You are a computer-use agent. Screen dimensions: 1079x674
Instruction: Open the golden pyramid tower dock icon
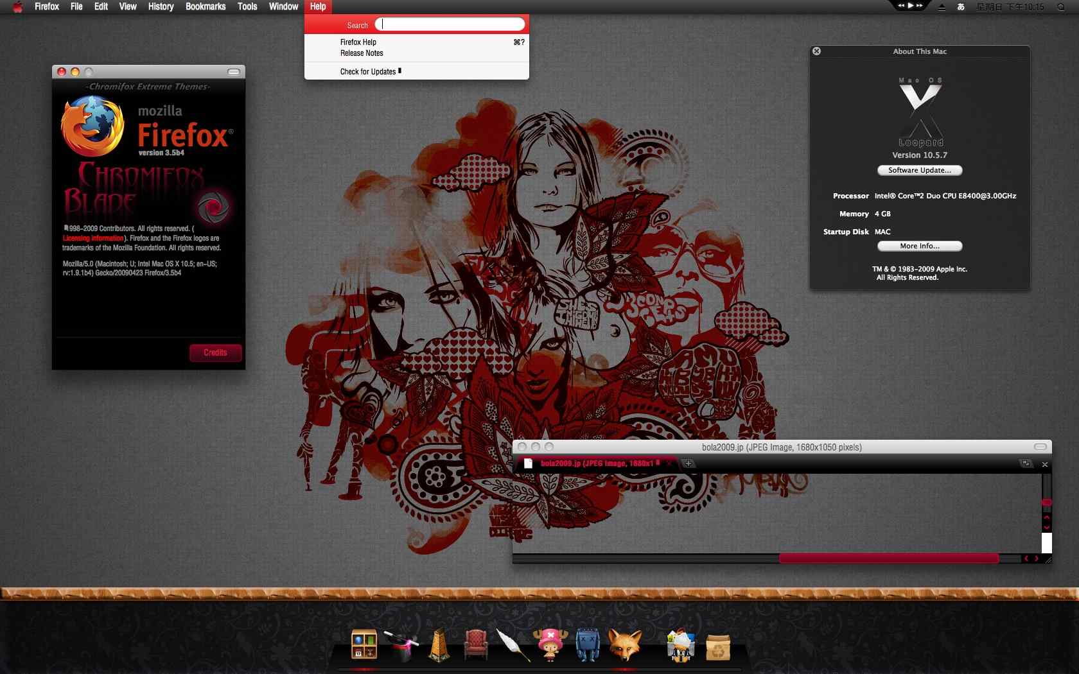pyautogui.click(x=439, y=644)
